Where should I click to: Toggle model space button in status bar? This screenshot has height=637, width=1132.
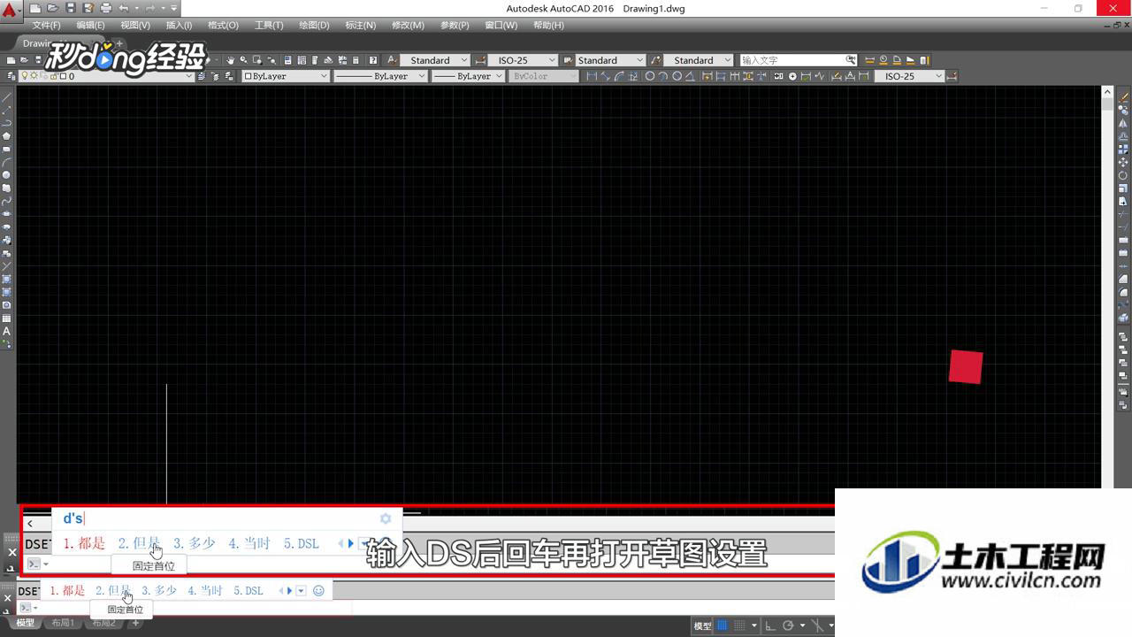coord(702,625)
